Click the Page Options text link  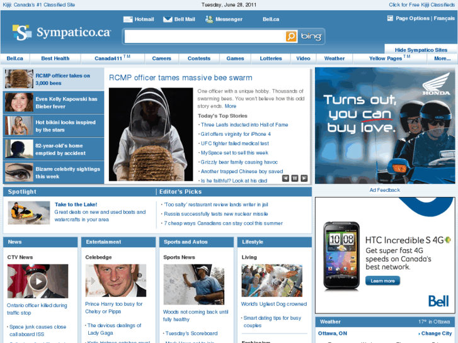[413, 18]
